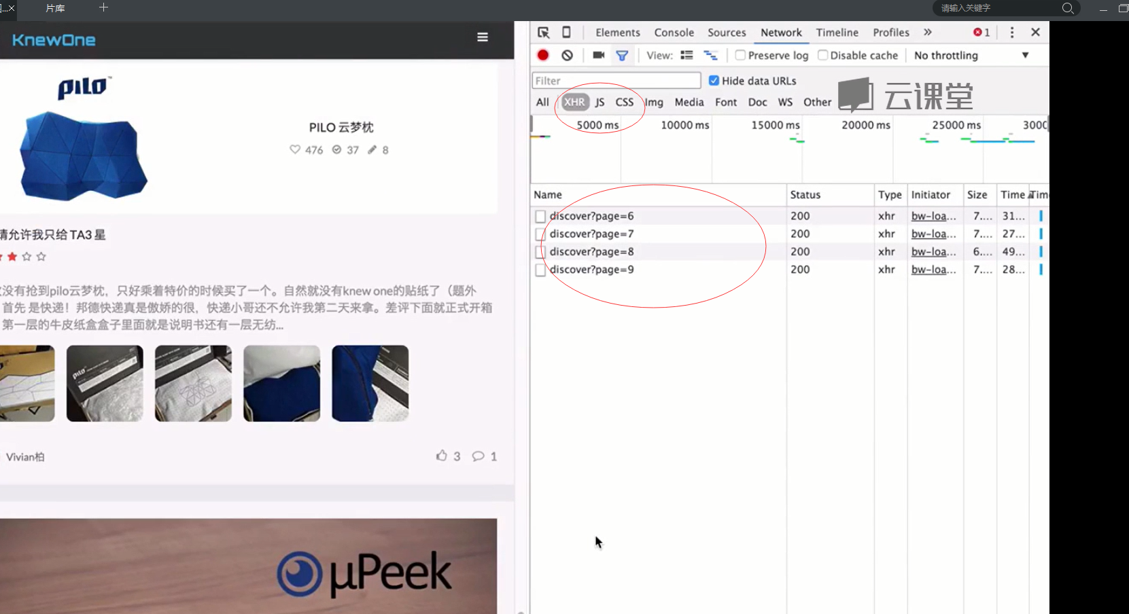Open the blue pillow review photo thumbnail

pos(282,384)
